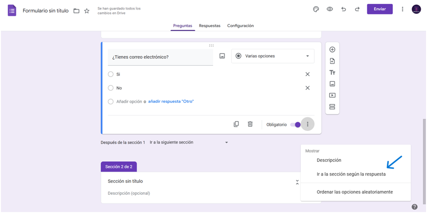Add video from side toolbar
The width and height of the screenshot is (427, 213).
[332, 95]
